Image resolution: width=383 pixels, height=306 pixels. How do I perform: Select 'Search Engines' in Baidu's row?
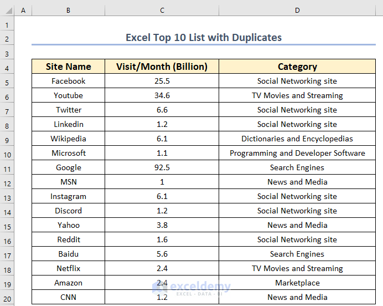coord(297,254)
